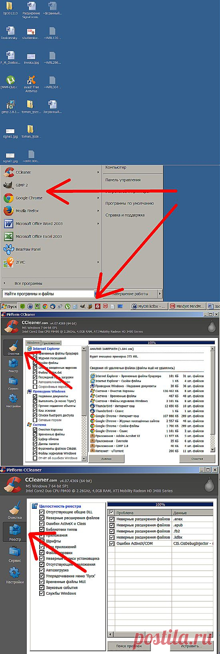Toggle the Кэш эскизов checkbox

35,410
